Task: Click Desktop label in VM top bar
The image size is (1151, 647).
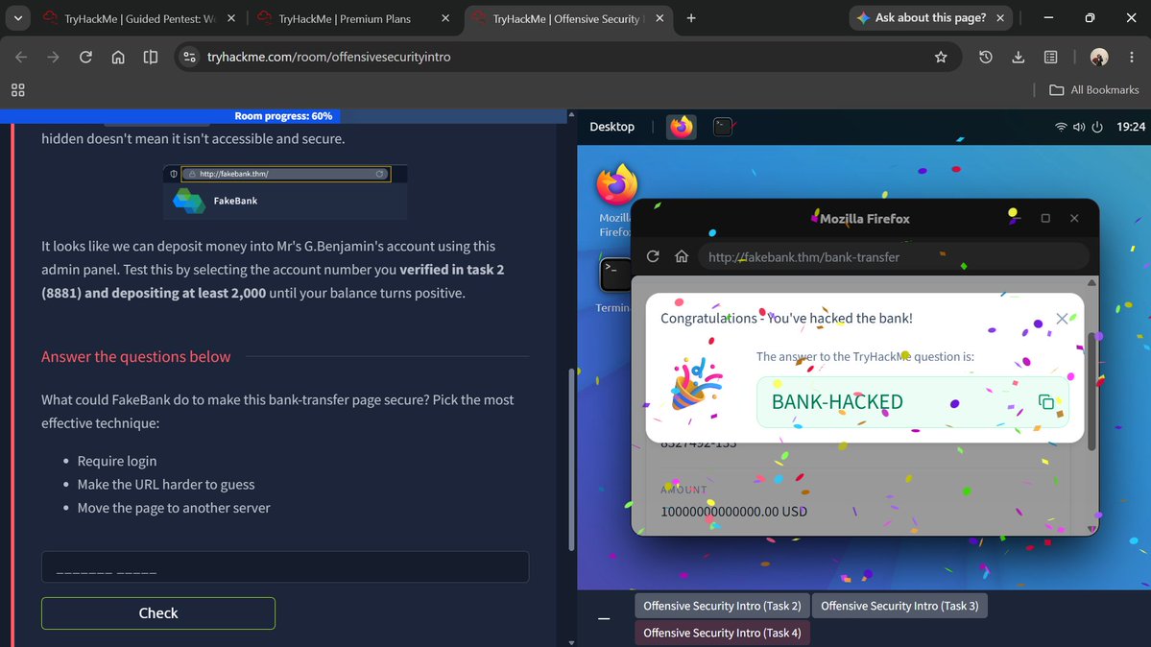Action: [611, 127]
